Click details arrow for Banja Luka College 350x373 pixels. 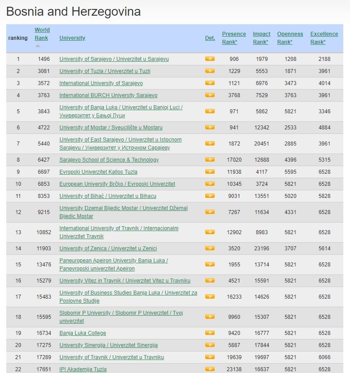coord(210,333)
